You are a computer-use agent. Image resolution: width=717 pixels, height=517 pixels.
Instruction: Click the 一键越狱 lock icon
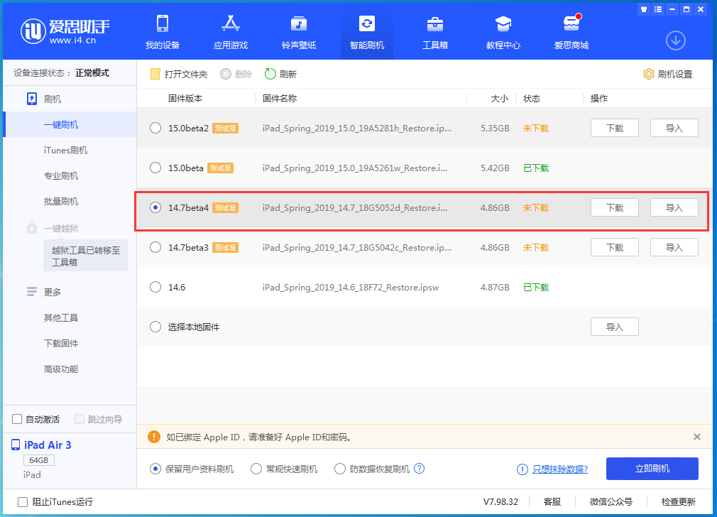click(31, 227)
